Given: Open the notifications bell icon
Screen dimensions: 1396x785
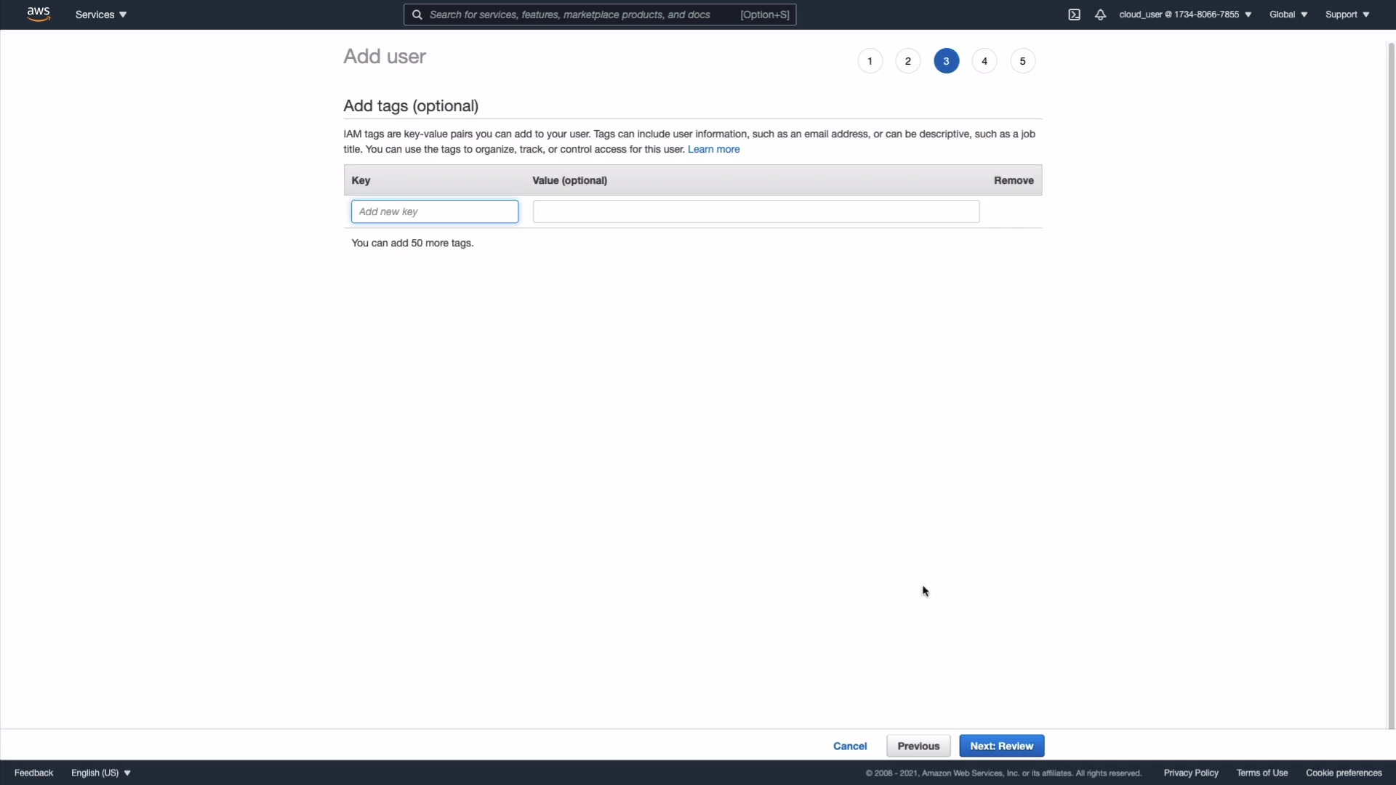Looking at the screenshot, I should (x=1100, y=15).
